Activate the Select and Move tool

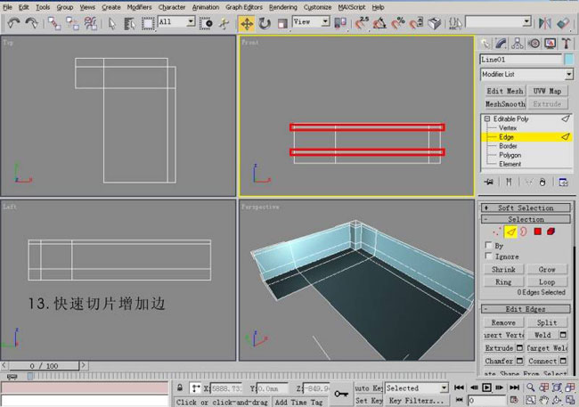pos(246,24)
